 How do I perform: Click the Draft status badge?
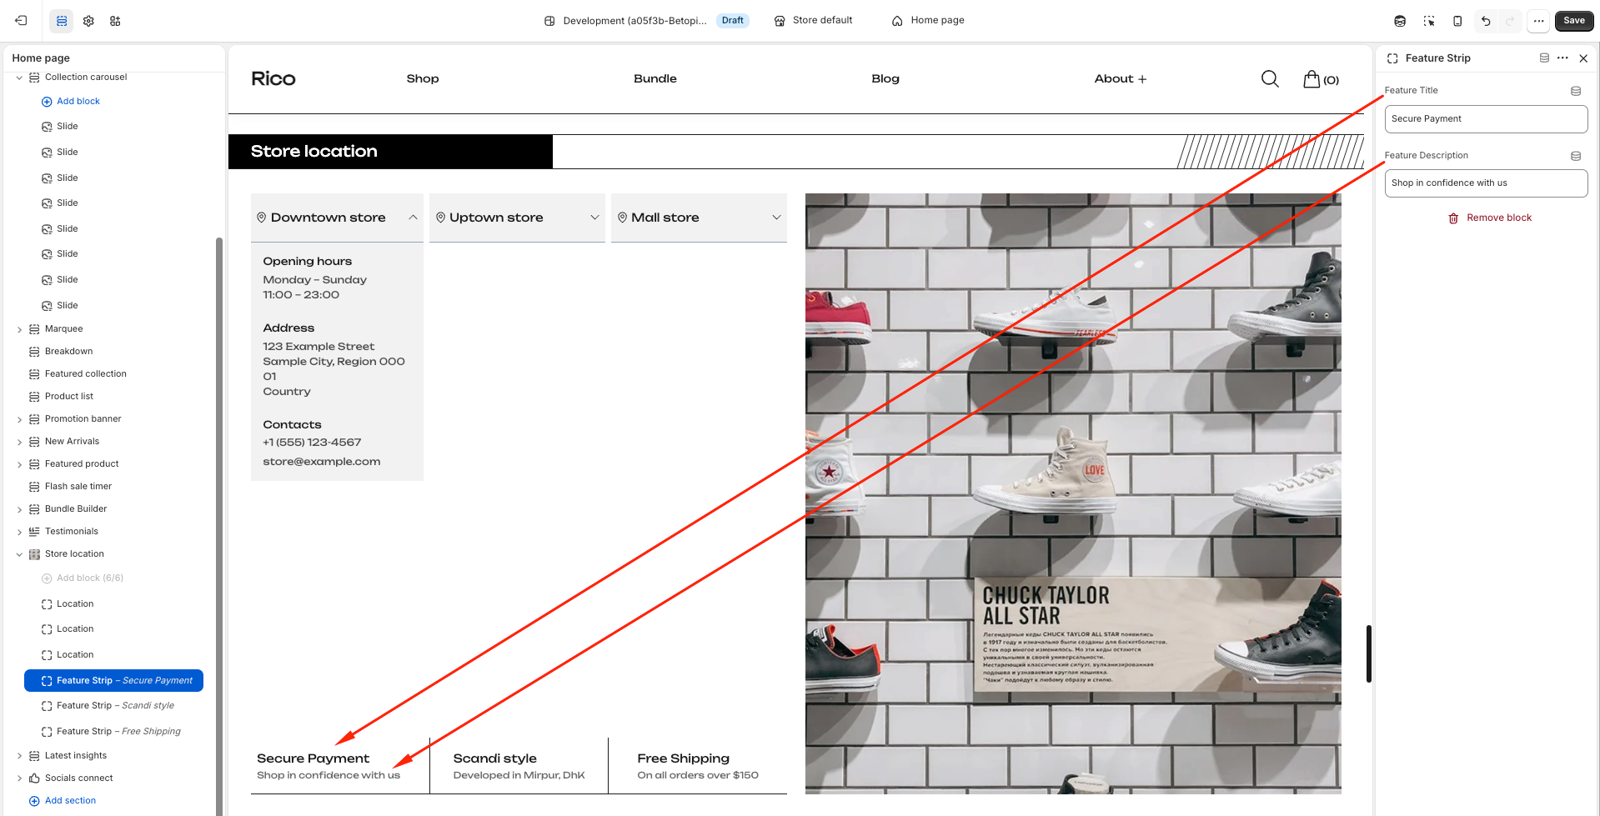[733, 21]
